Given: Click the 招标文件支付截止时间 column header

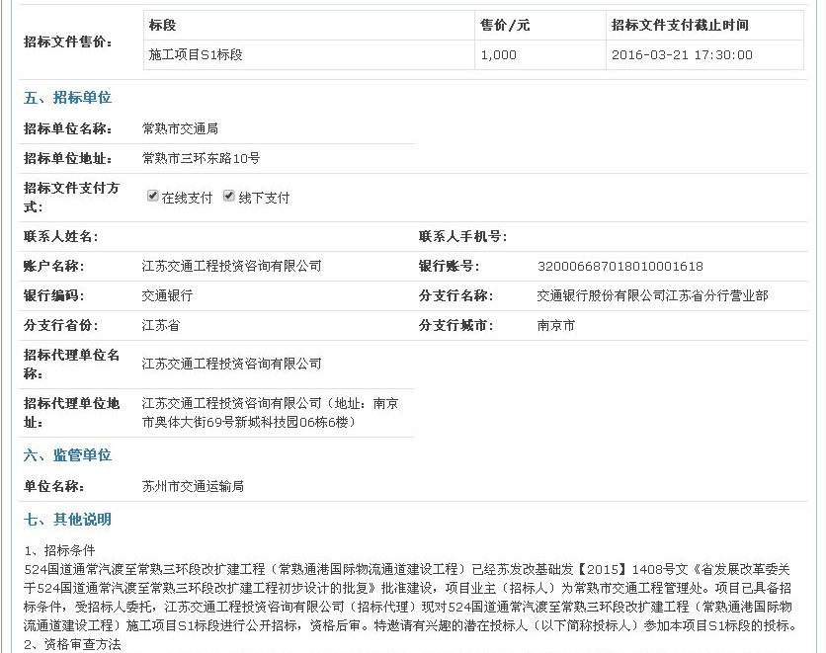Looking at the screenshot, I should 680,25.
